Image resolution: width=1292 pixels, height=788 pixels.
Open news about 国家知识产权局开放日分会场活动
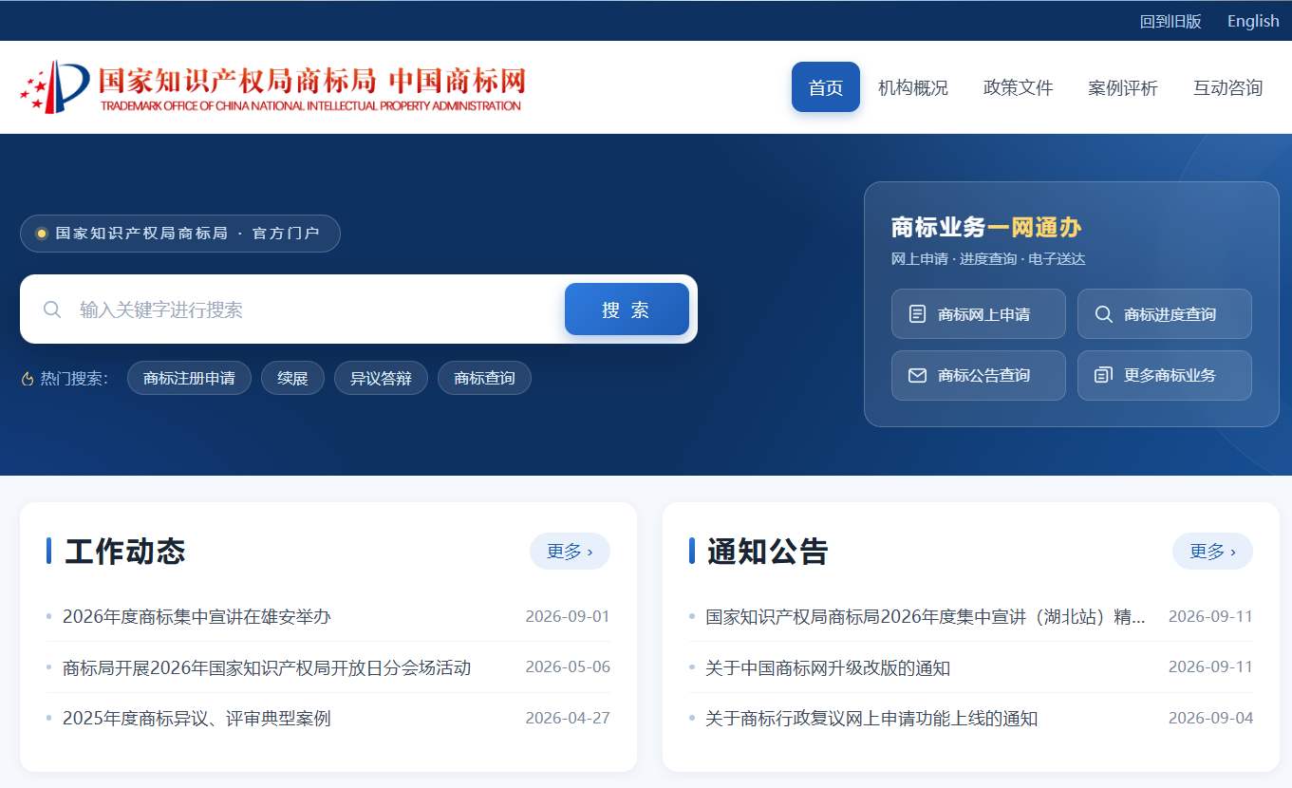click(267, 667)
